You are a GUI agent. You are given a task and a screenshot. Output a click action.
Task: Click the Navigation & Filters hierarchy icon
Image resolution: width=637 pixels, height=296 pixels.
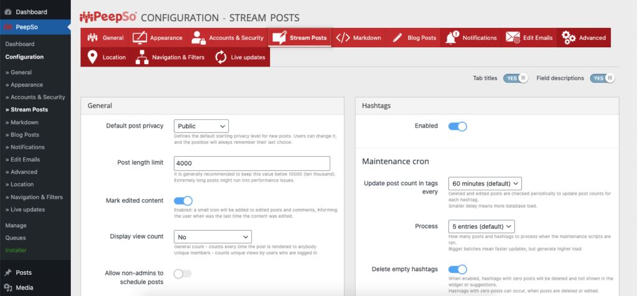tap(142, 57)
